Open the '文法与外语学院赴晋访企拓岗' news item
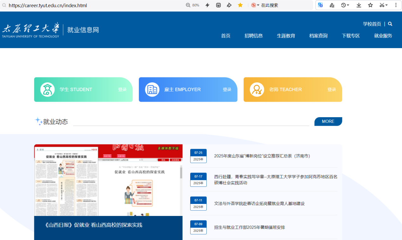The image size is (402, 240). point(259,204)
